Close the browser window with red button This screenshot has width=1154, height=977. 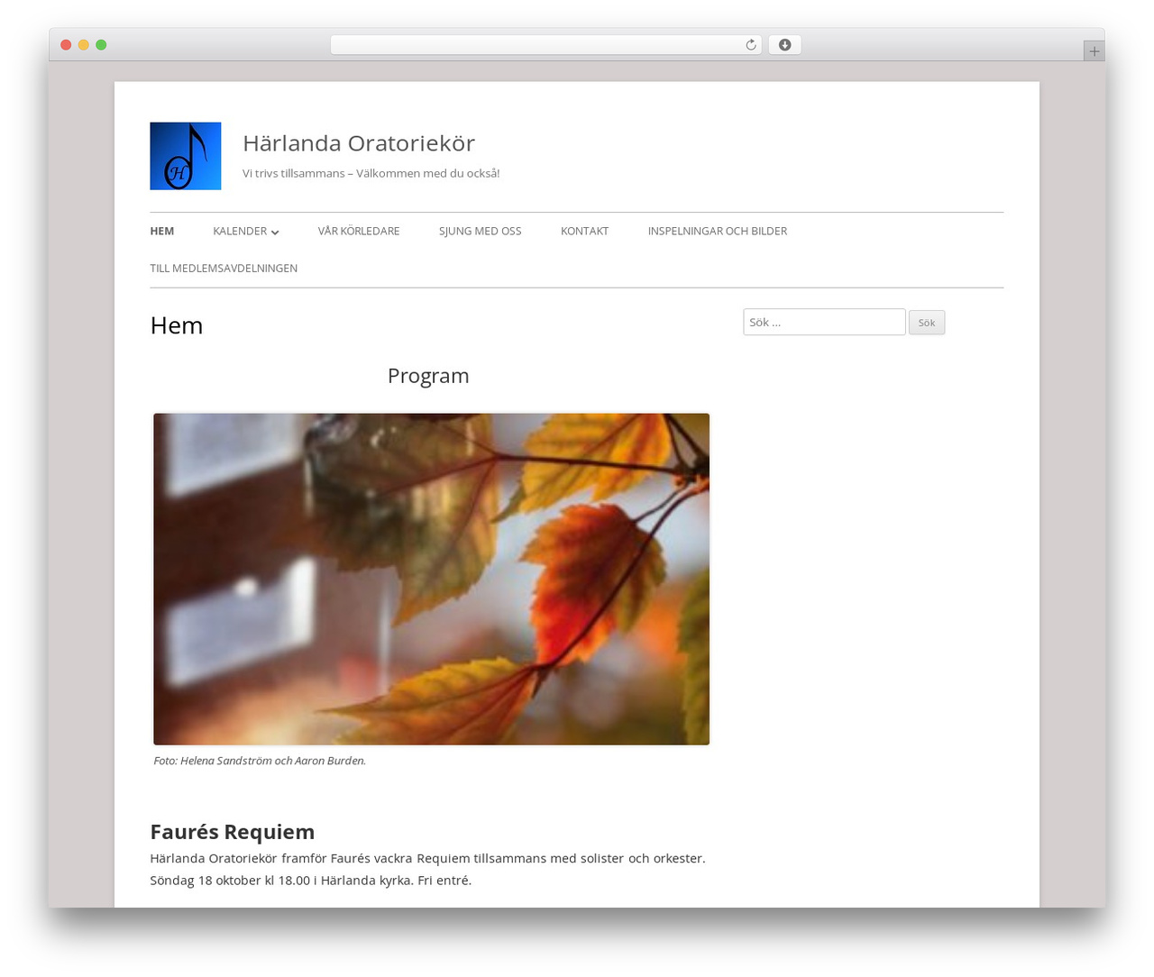click(66, 45)
